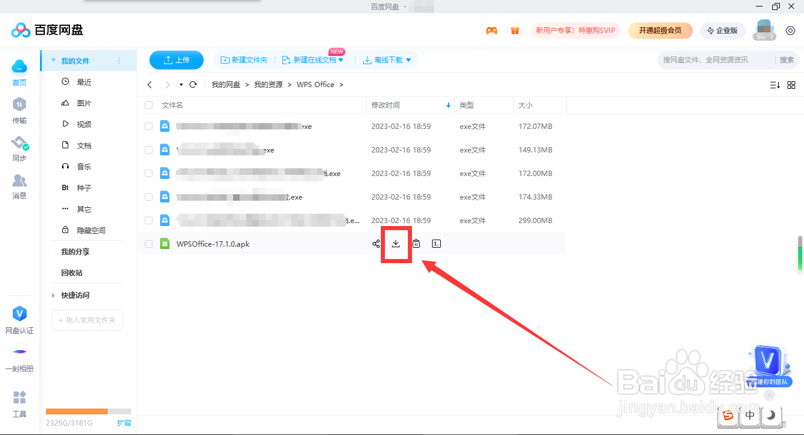Check the 149.13MB exe file row
Screen dimensions: 804x435
coord(149,150)
